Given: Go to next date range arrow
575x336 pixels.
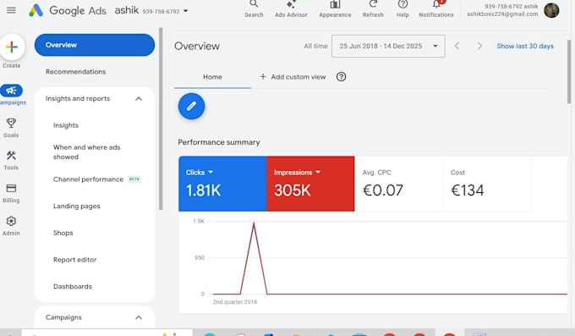Looking at the screenshot, I should (479, 46).
